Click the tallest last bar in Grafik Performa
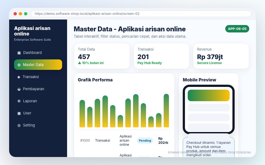The height and width of the screenshot is (165, 265). pyautogui.click(x=166, y=111)
